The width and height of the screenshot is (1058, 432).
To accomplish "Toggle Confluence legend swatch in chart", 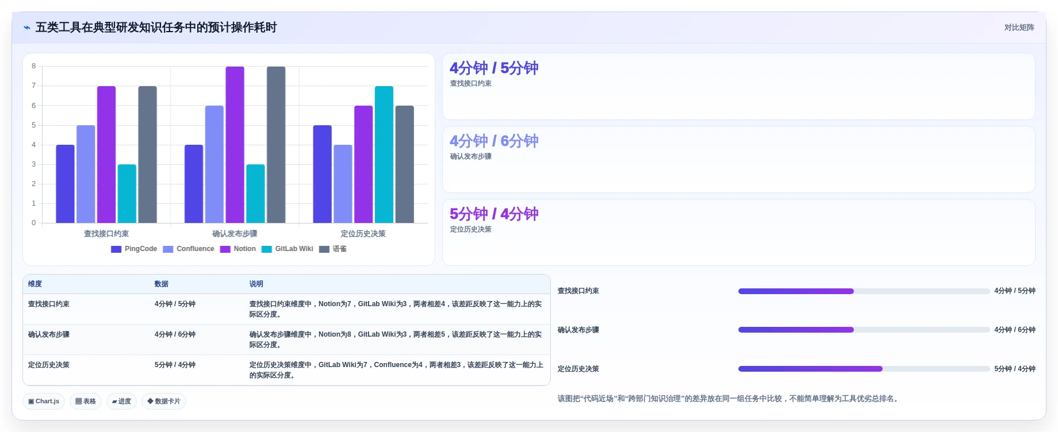I will click(x=168, y=249).
